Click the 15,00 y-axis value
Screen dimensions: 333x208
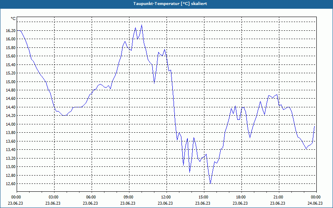10,82
